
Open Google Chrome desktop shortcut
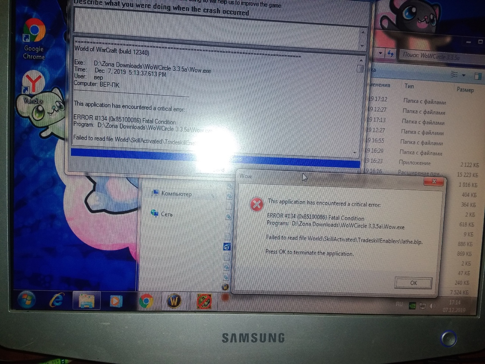pyautogui.click(x=34, y=31)
